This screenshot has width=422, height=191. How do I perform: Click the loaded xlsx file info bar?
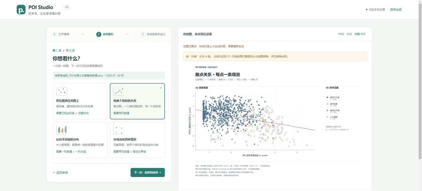(x=108, y=76)
